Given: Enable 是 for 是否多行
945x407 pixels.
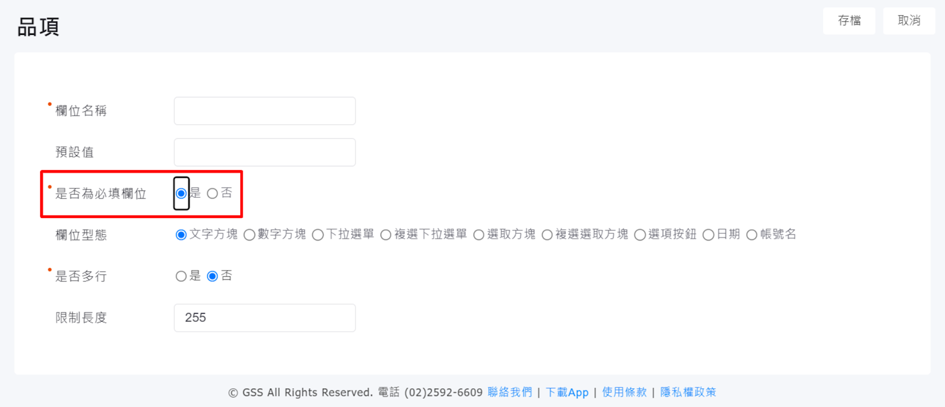Looking at the screenshot, I should 181,276.
